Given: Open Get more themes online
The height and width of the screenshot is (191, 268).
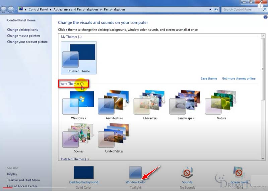Looking at the screenshot, I should (x=239, y=78).
